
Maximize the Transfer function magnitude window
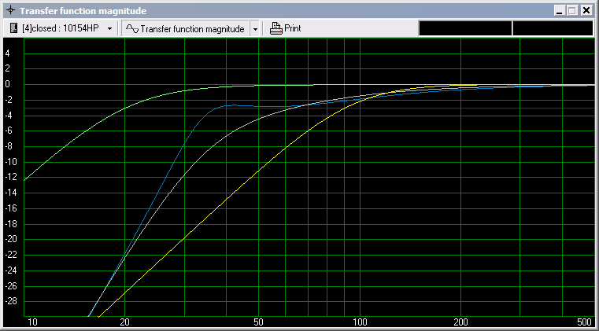[x=572, y=11]
